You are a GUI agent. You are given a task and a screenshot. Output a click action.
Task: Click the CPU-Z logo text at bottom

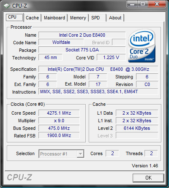point(19,177)
